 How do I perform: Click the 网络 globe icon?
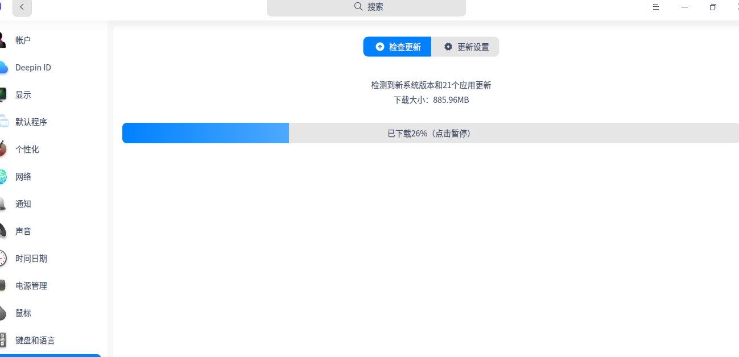coord(3,176)
